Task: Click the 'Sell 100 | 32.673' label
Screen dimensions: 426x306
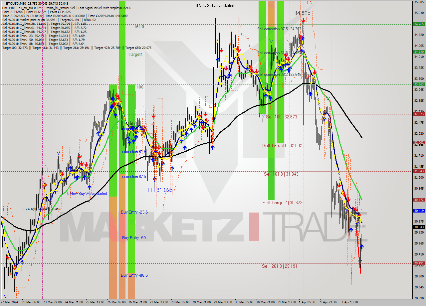Action: click(282, 117)
